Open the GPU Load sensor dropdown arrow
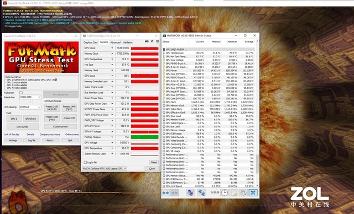The height and width of the screenshot is (214, 354). pyautogui.click(x=112, y=76)
